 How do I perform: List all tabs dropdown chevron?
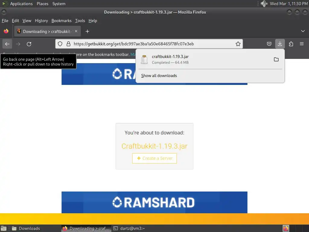tap(303, 31)
